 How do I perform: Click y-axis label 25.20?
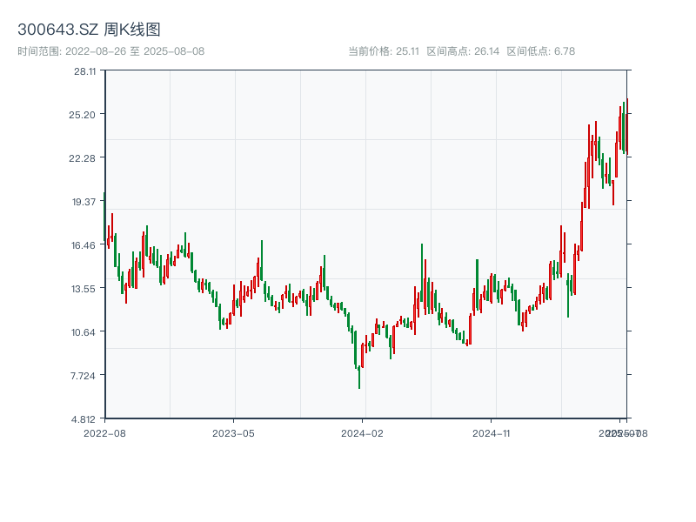click(x=82, y=115)
